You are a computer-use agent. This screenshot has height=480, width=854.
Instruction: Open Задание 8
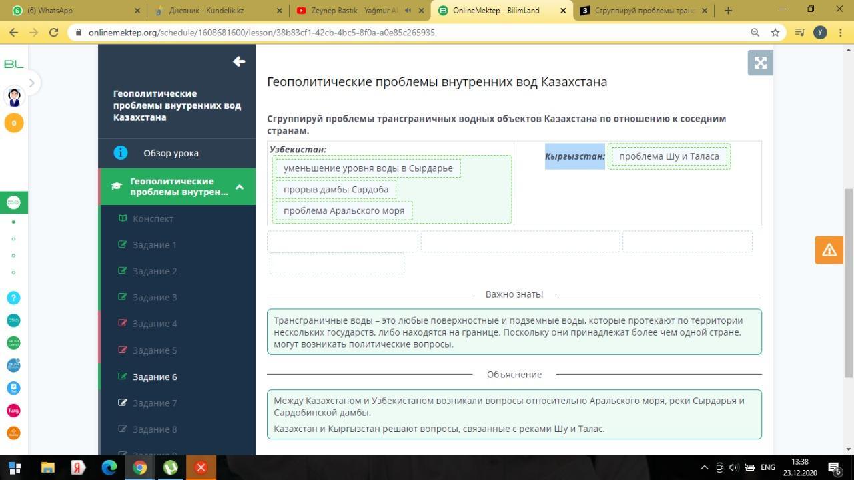tap(154, 429)
